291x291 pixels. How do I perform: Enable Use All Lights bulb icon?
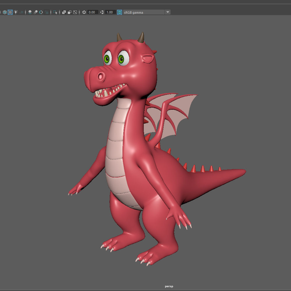click(16, 12)
